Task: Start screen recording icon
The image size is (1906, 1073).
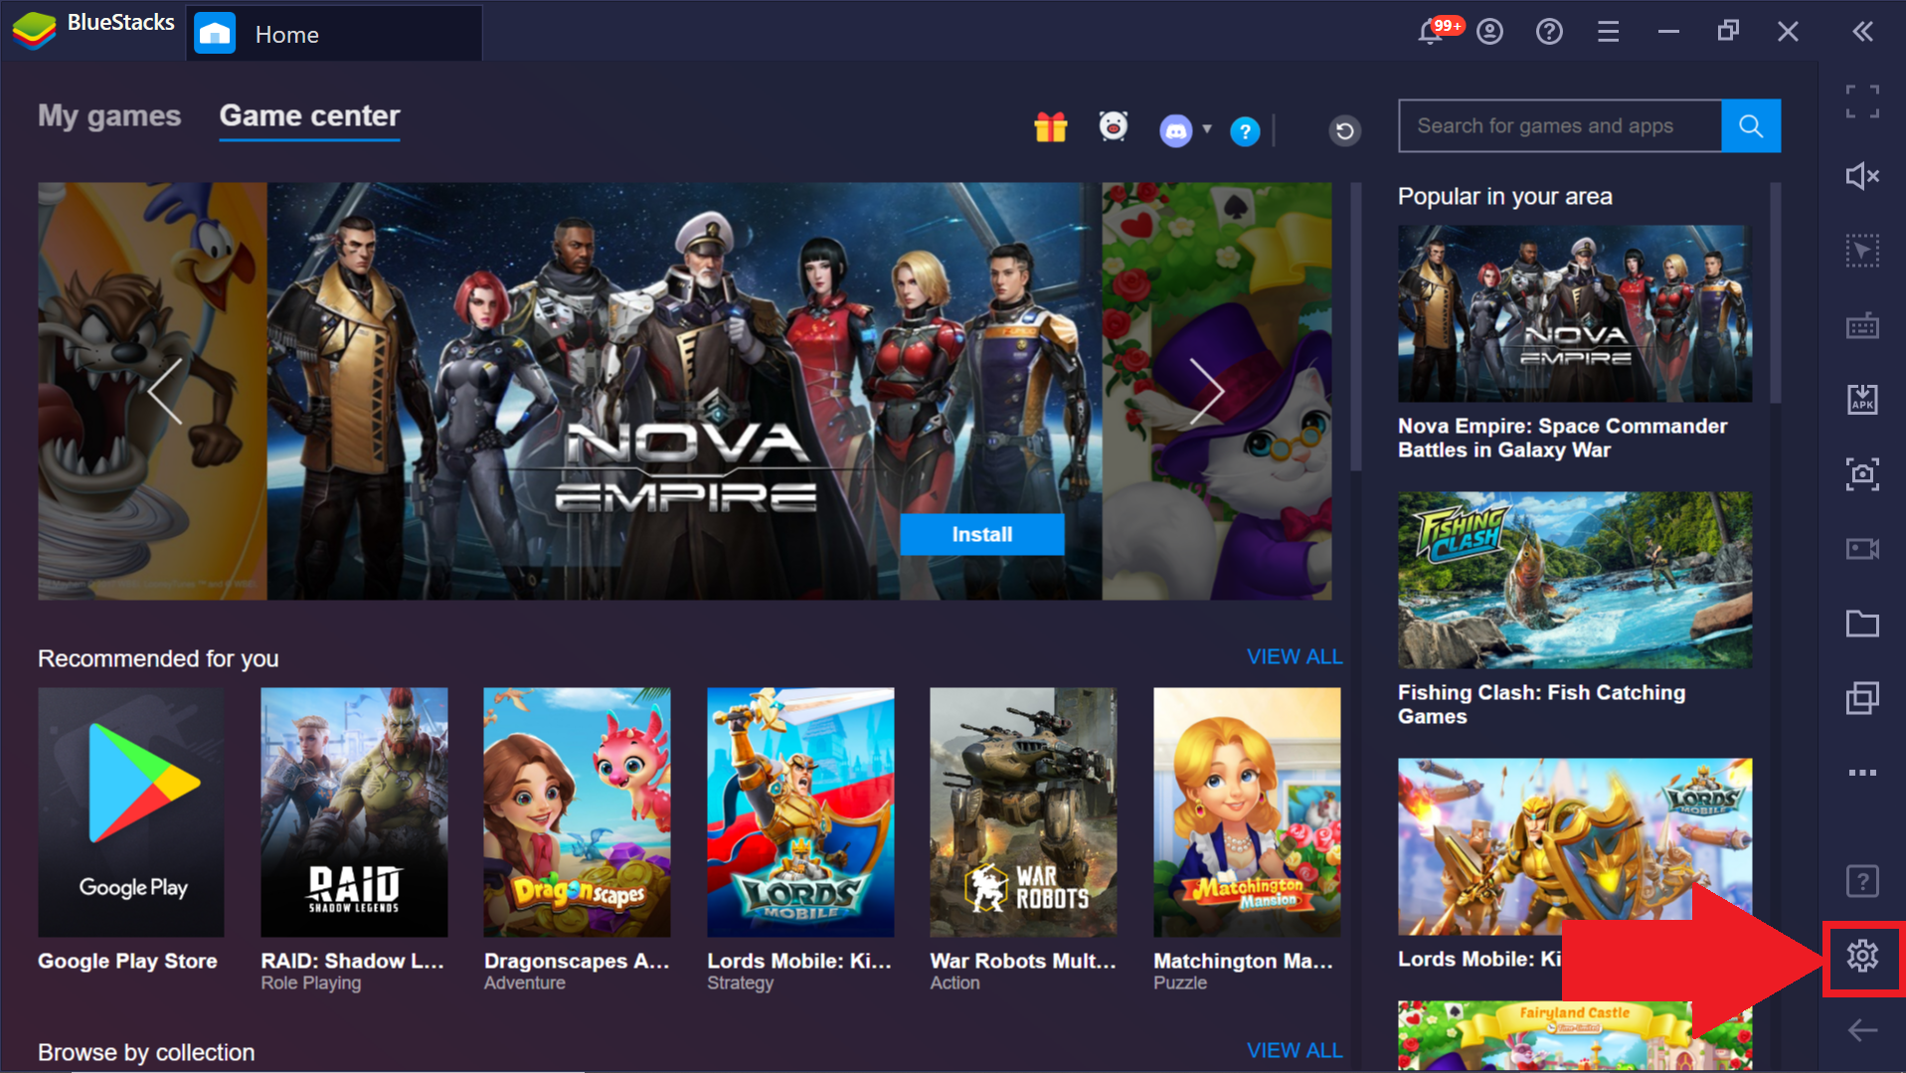Action: click(x=1862, y=549)
